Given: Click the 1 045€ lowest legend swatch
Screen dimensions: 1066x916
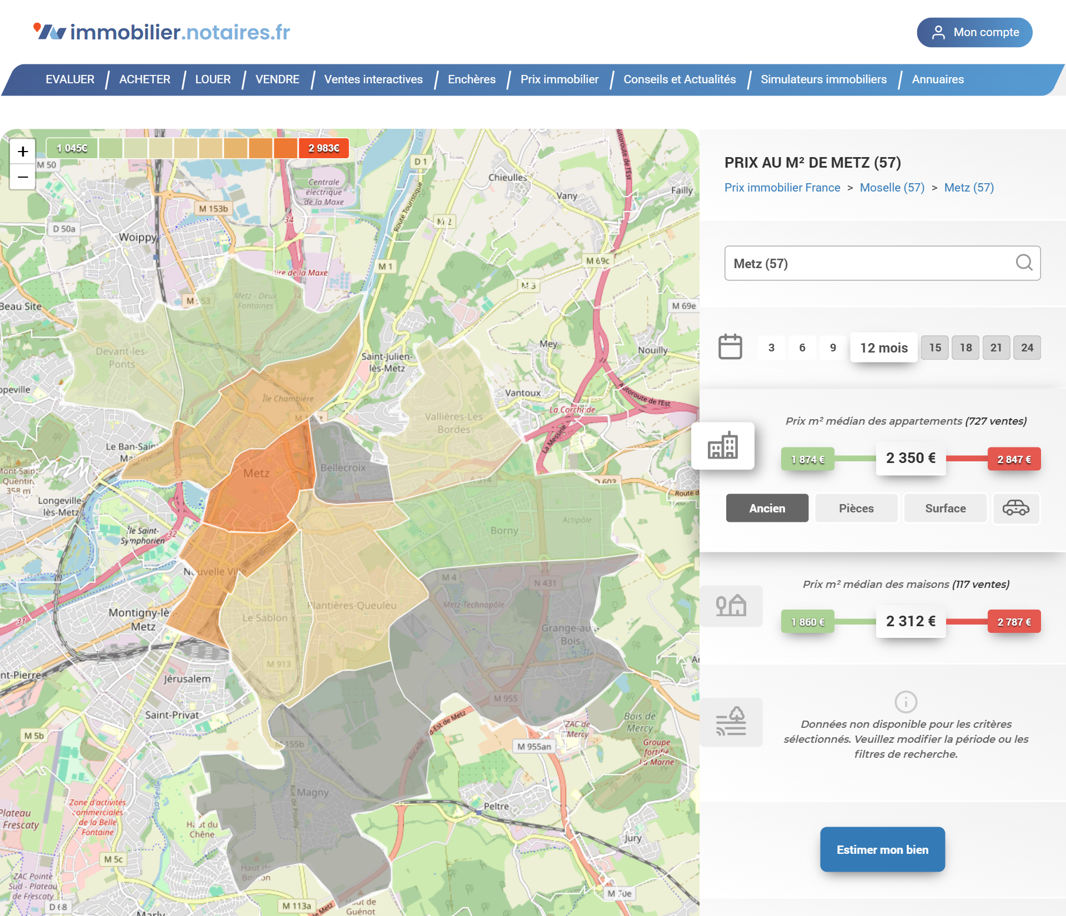Looking at the screenshot, I should [x=72, y=148].
